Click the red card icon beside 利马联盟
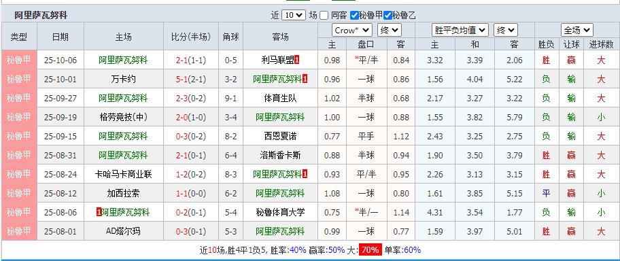Screen dimensions: 620x261 tap(297, 60)
